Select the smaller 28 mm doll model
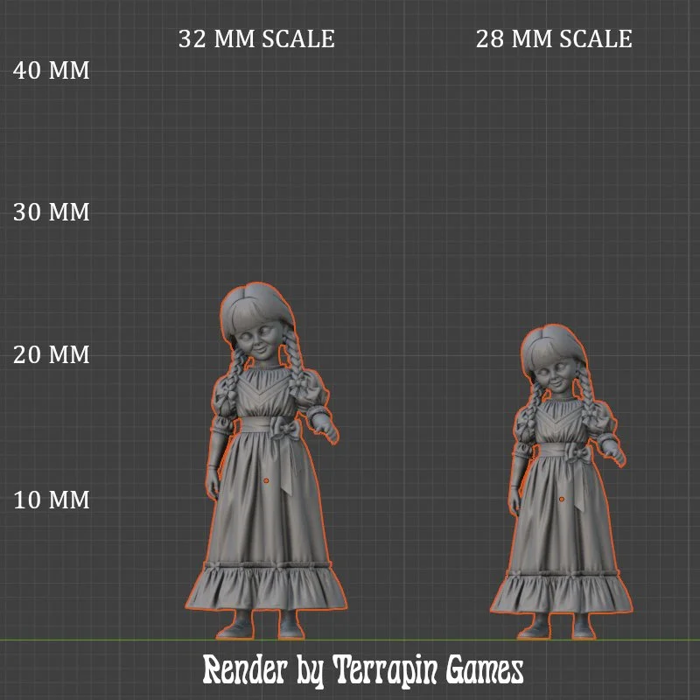The width and height of the screenshot is (700, 700). (561, 482)
